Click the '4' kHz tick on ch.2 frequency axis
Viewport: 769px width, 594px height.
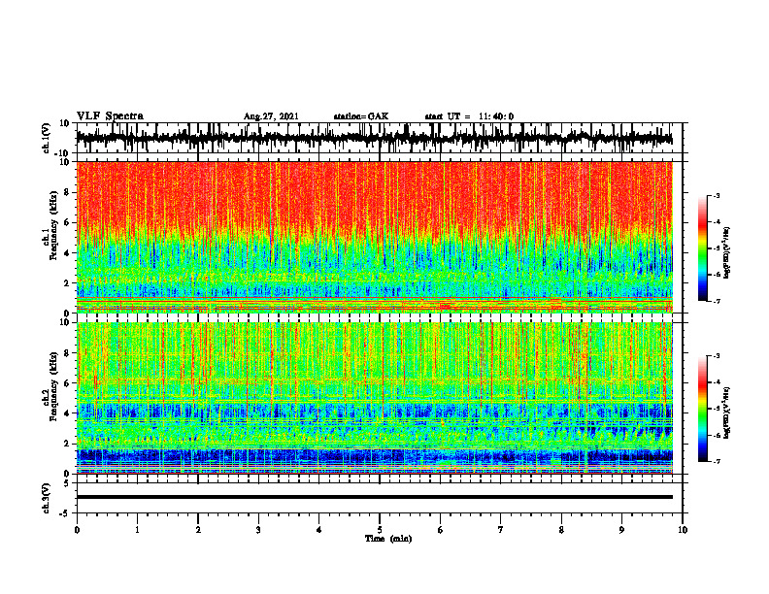[x=67, y=413]
